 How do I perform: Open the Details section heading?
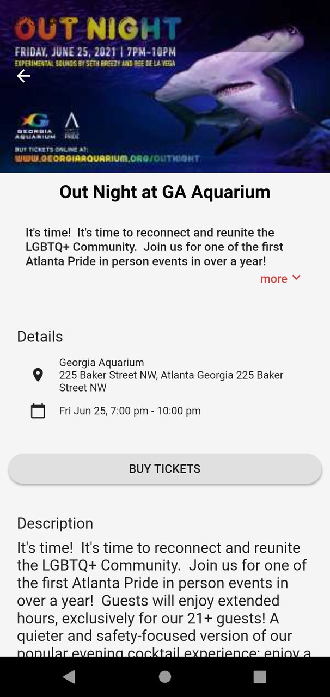click(40, 337)
